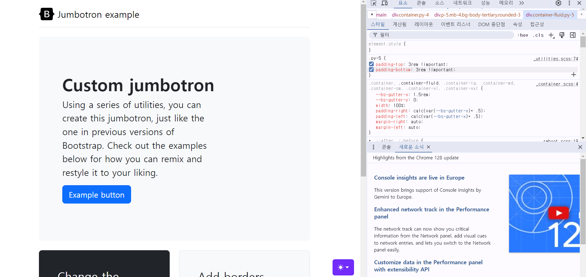Click --bs-gutter-x value 1.5rem
586x277 pixels.
[421, 95]
